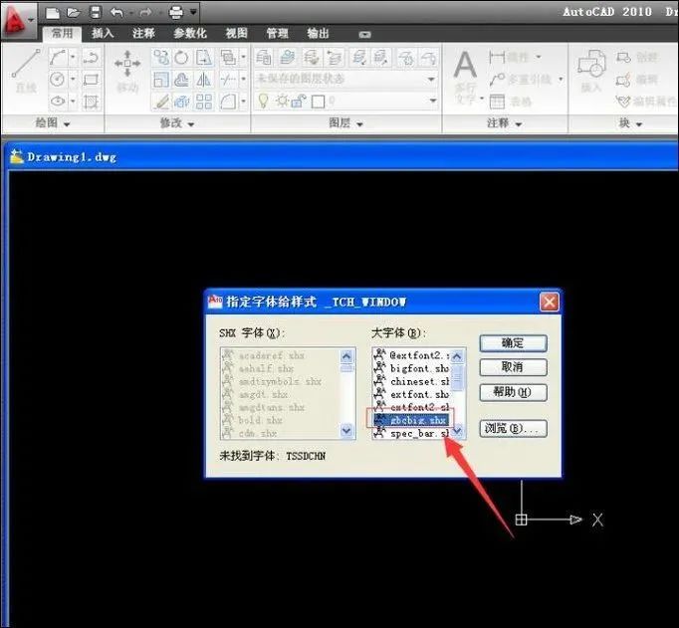Toggle the layer lightbulb on/off icon

263,101
